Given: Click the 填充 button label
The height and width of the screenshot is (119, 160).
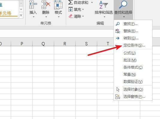Looking at the screenshot, I should click(77, 10).
